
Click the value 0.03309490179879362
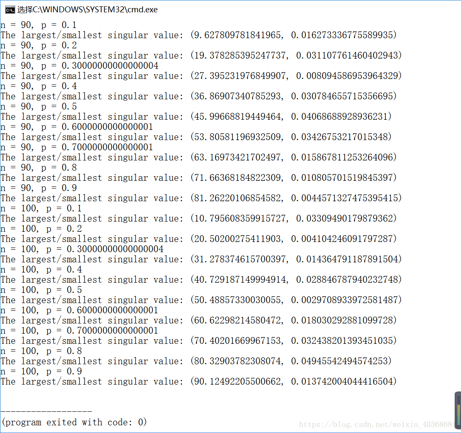(x=344, y=219)
